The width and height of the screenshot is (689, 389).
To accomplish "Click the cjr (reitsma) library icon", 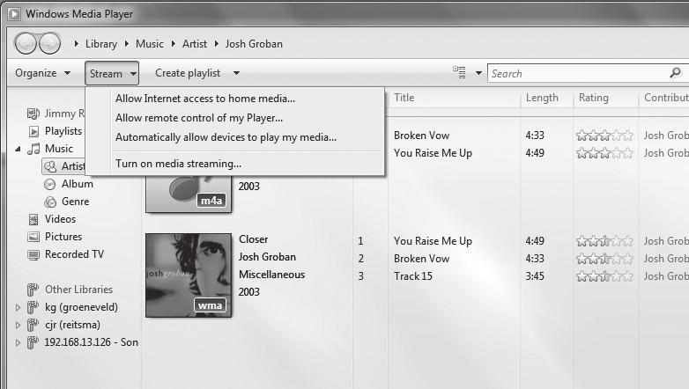I will [x=33, y=325].
